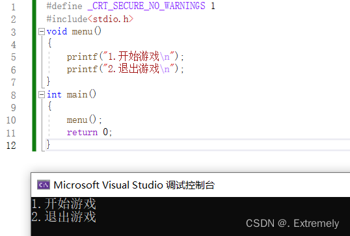350x236 pixels.
Task: Click line number 12 in the gutter
Action: (x=11, y=146)
